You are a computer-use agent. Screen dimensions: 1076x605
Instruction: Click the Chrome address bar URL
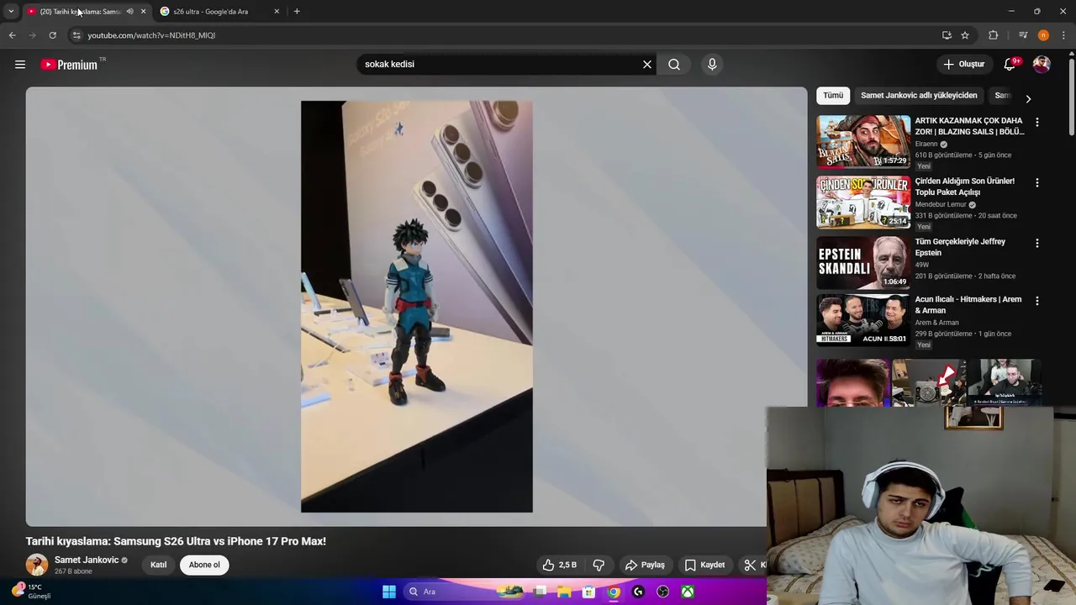[151, 35]
